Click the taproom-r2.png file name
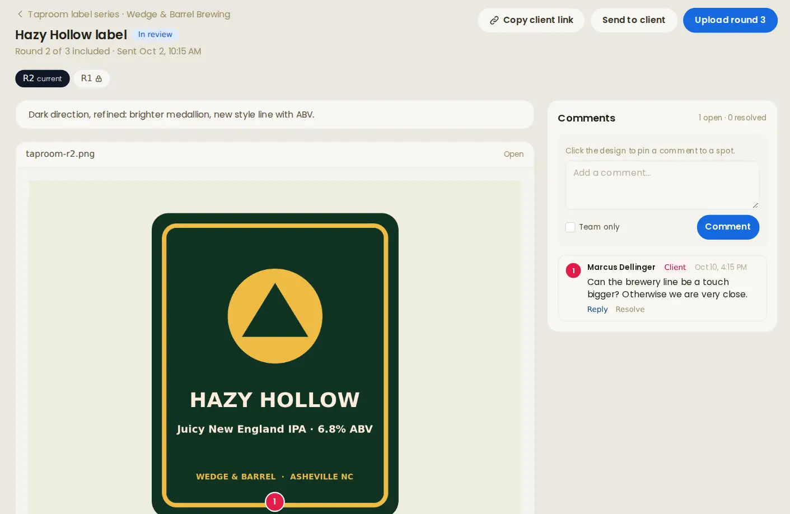 coord(60,153)
